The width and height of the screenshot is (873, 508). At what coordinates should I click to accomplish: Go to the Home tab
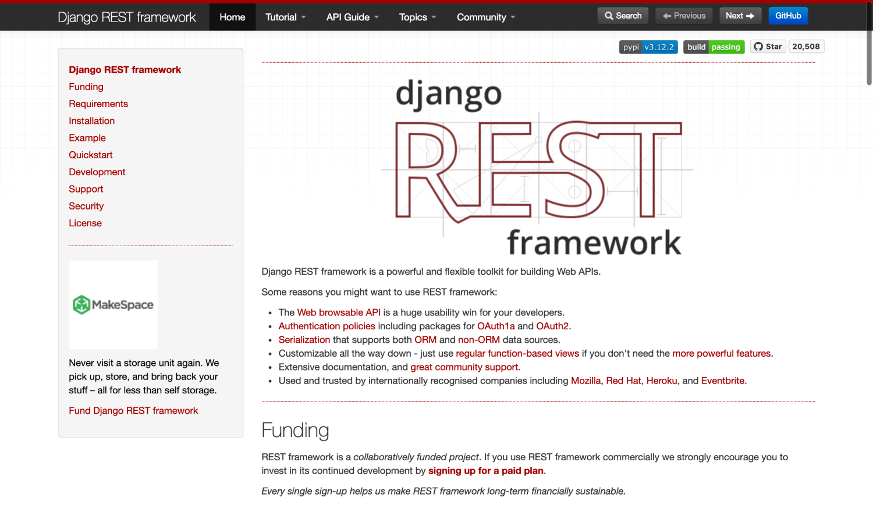[232, 17]
